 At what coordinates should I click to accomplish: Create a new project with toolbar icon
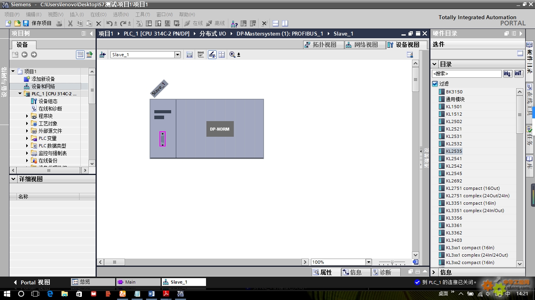point(8,23)
